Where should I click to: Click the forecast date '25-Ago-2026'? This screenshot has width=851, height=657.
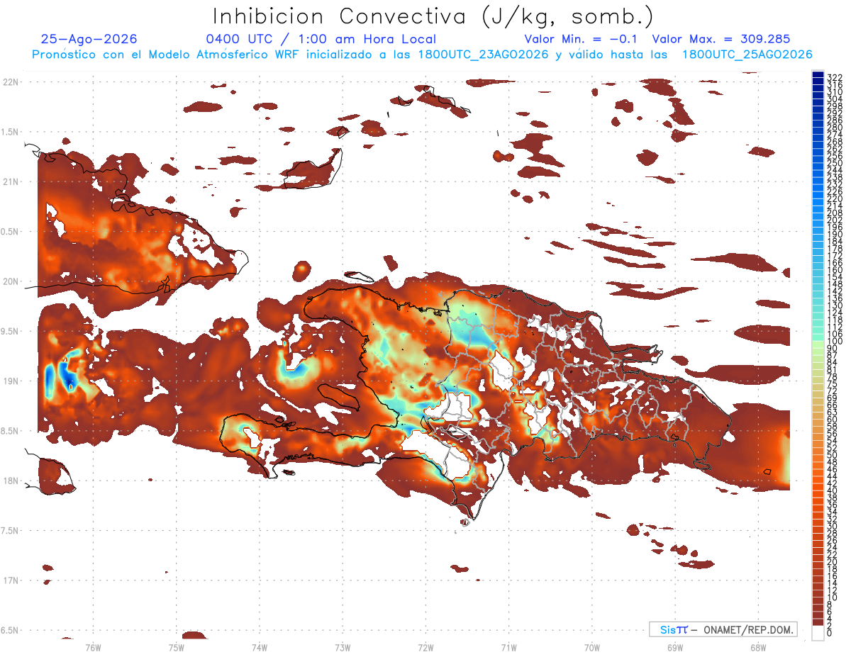click(x=89, y=39)
